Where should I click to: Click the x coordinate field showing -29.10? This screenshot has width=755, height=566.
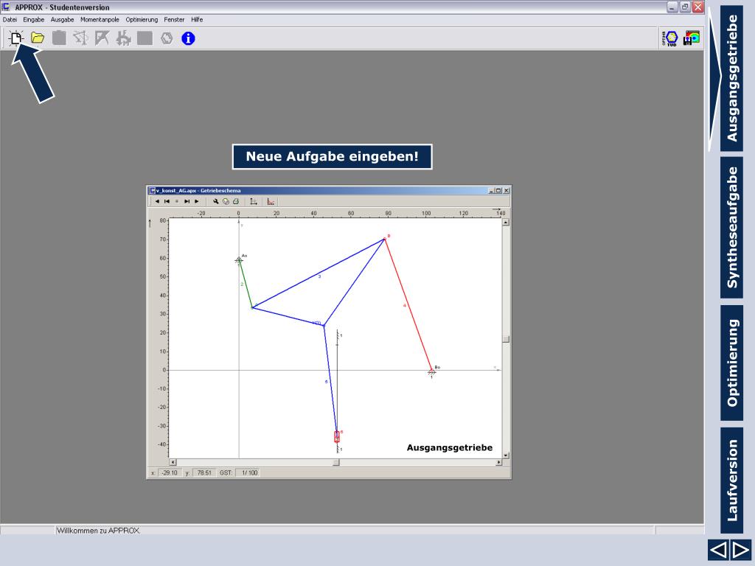tap(170, 473)
